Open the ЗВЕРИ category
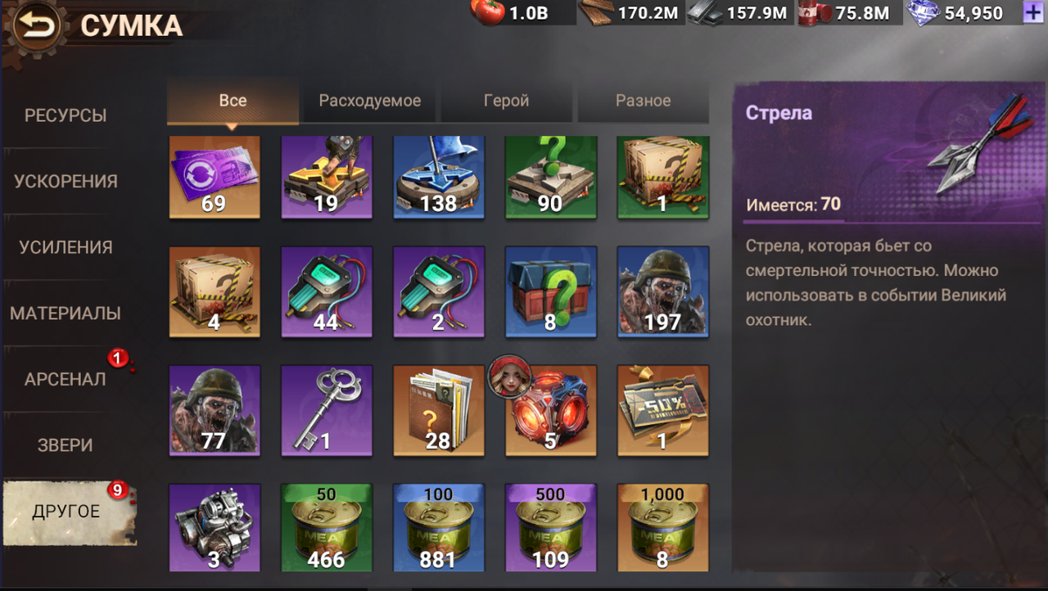1048x591 pixels. (65, 446)
